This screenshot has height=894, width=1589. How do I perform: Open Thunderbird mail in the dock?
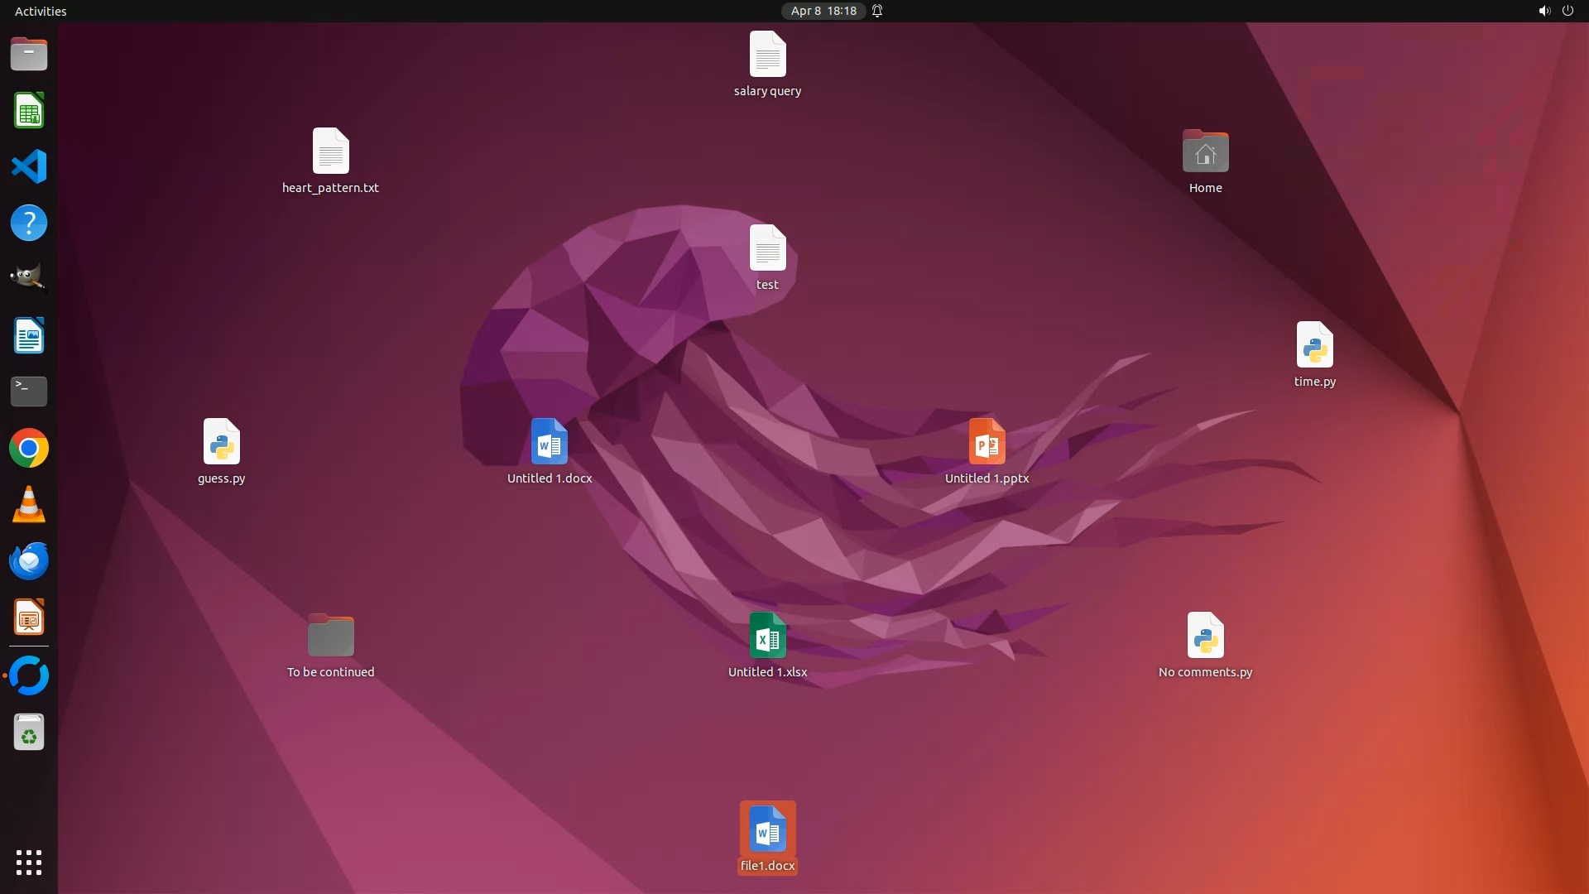pos(29,561)
